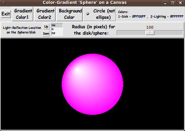This screenshot has width=185, height=131.
Task: Click the Exit button
Action: (x=6, y=14)
